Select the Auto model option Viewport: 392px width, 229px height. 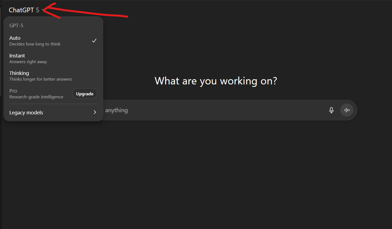(53, 41)
